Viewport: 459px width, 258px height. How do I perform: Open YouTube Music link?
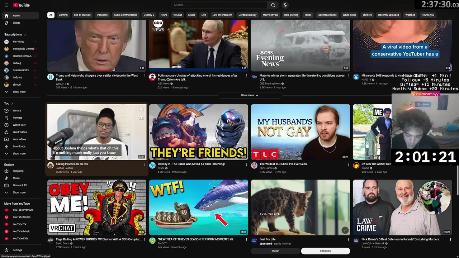(21, 231)
